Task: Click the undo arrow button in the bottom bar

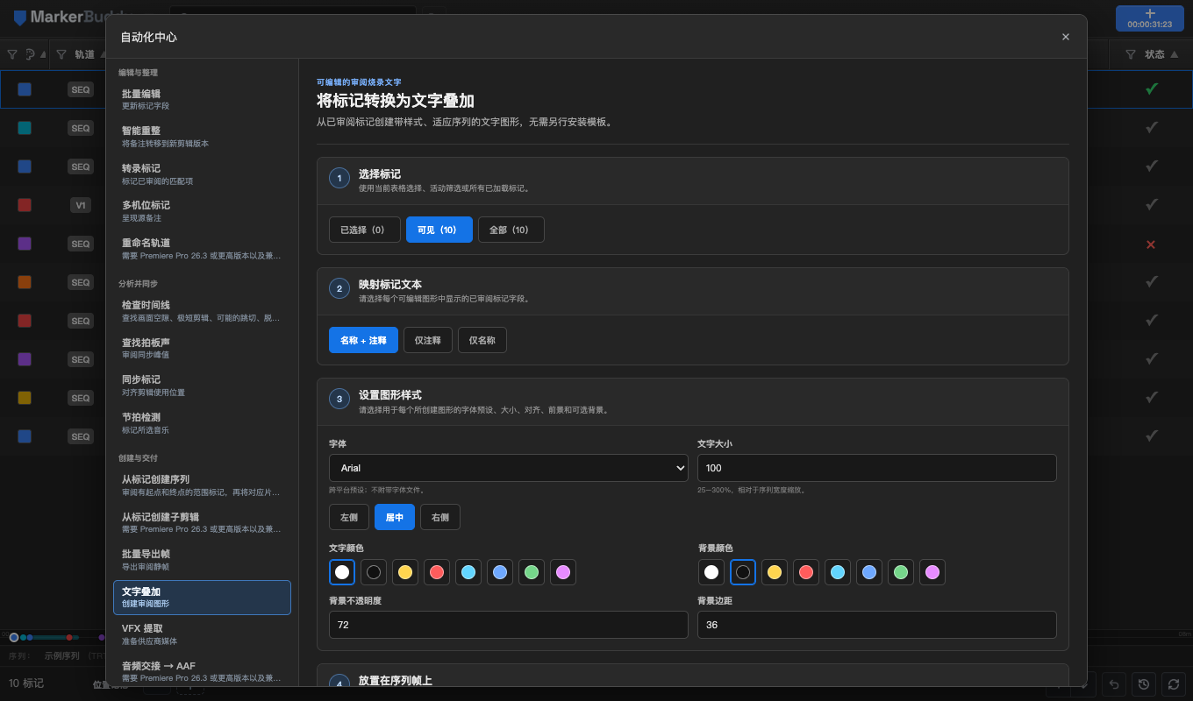Action: click(1114, 684)
